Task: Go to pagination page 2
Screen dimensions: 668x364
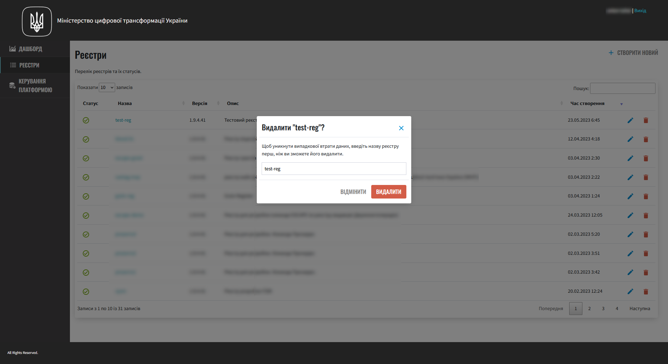Action: [589, 308]
